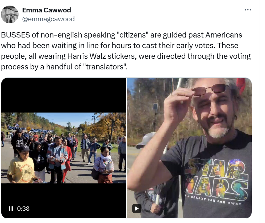The height and width of the screenshot is (223, 265).
Task: Open the Emma Cawwod display name
Action: pyautogui.click(x=46, y=10)
